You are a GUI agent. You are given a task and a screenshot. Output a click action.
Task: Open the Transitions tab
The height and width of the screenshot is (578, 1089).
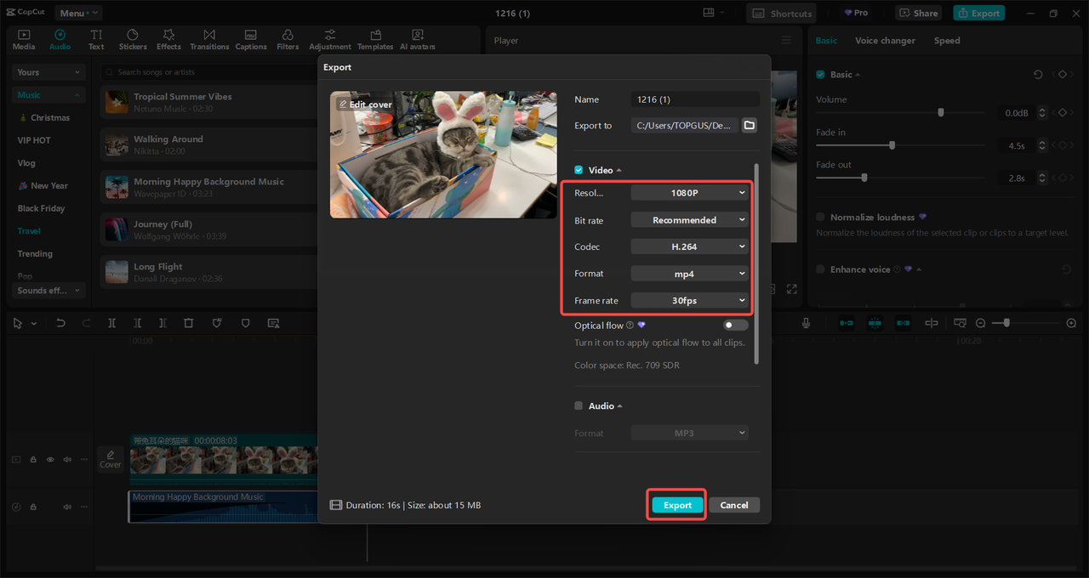point(209,39)
